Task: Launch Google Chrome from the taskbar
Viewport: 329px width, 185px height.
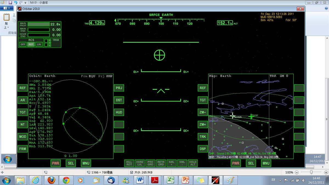Action: pos(66,180)
